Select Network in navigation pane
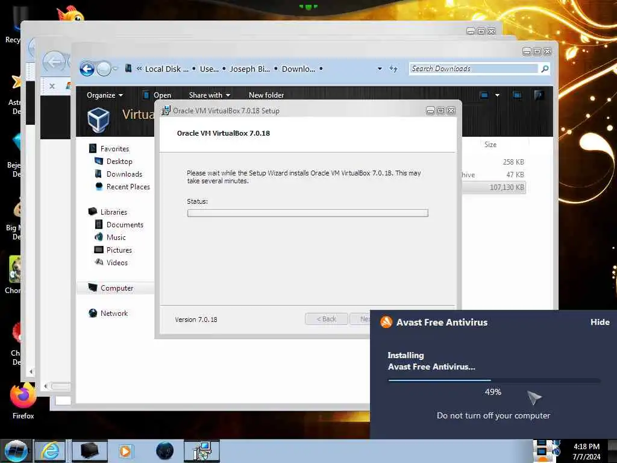The width and height of the screenshot is (617, 463). [114, 313]
